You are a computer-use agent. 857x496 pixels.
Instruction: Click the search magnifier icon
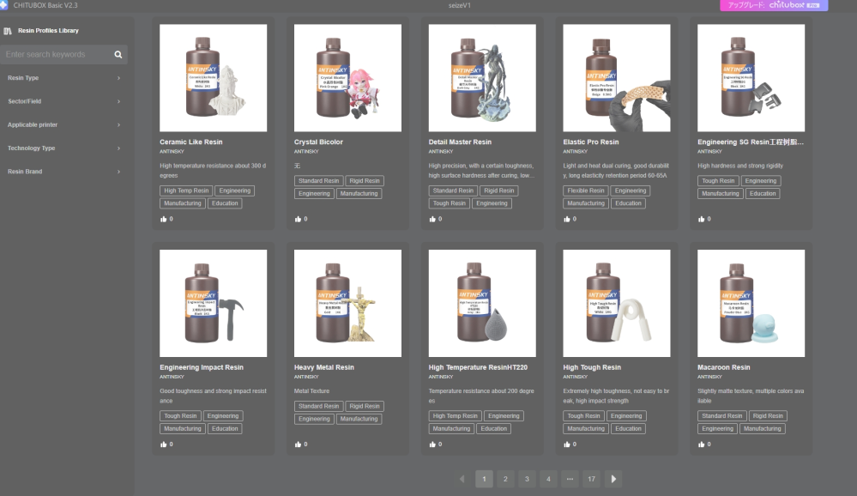point(118,55)
